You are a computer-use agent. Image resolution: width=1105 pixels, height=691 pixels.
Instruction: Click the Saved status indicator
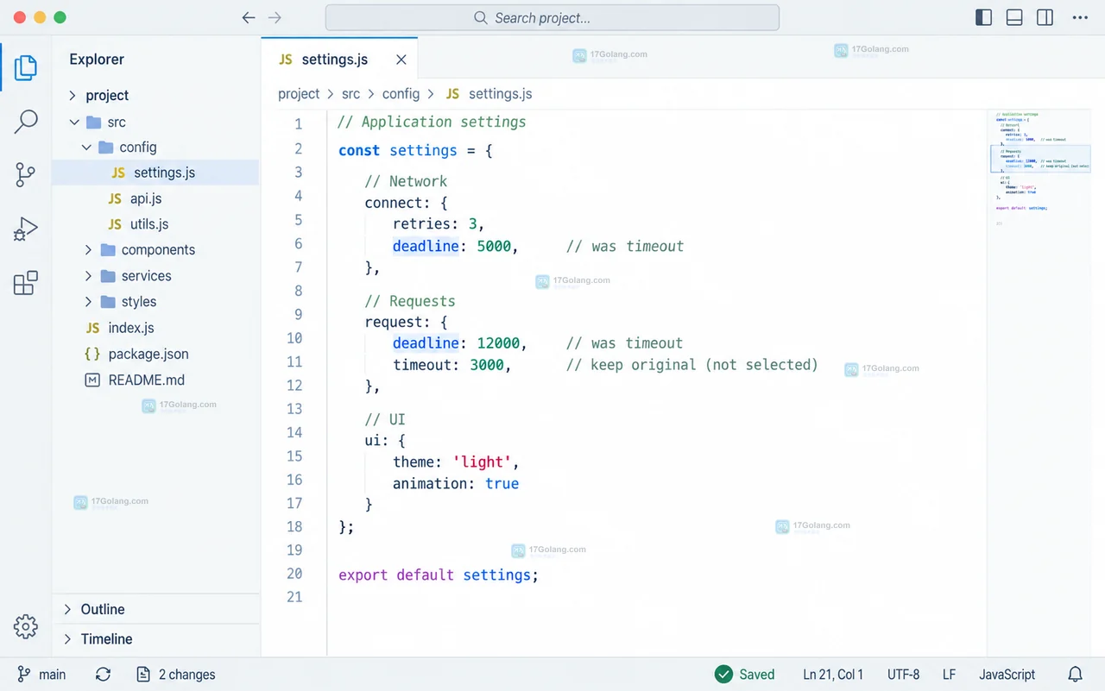[x=745, y=675]
